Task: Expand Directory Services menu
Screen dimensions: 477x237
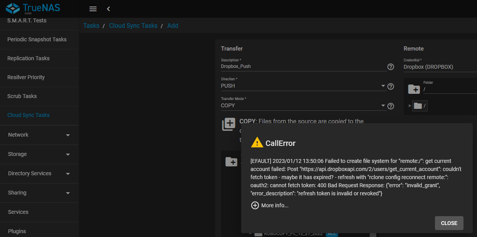Action: [39, 173]
